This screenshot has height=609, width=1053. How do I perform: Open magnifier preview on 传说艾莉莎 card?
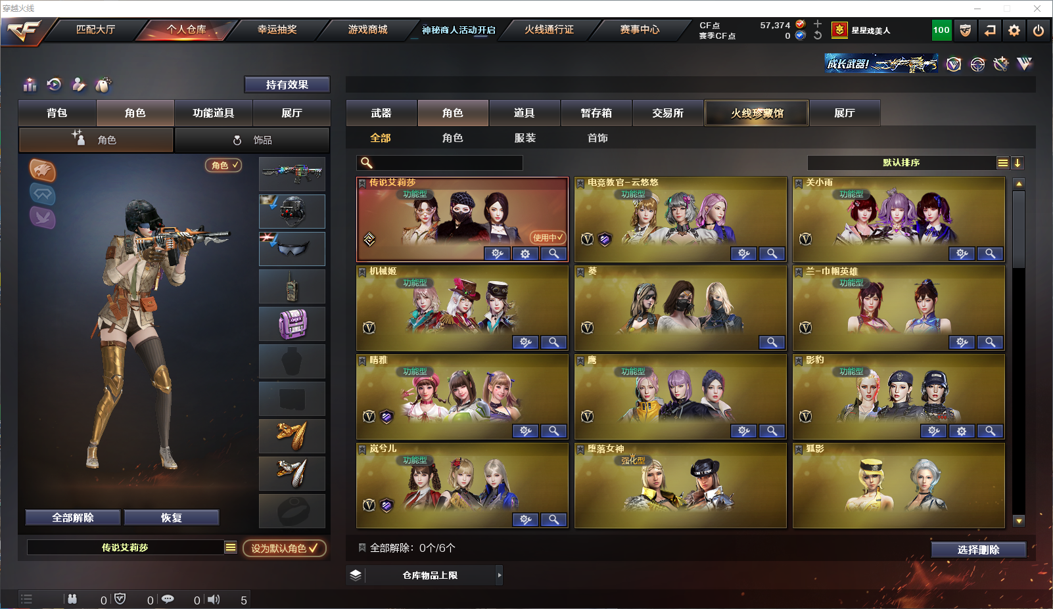tap(554, 254)
